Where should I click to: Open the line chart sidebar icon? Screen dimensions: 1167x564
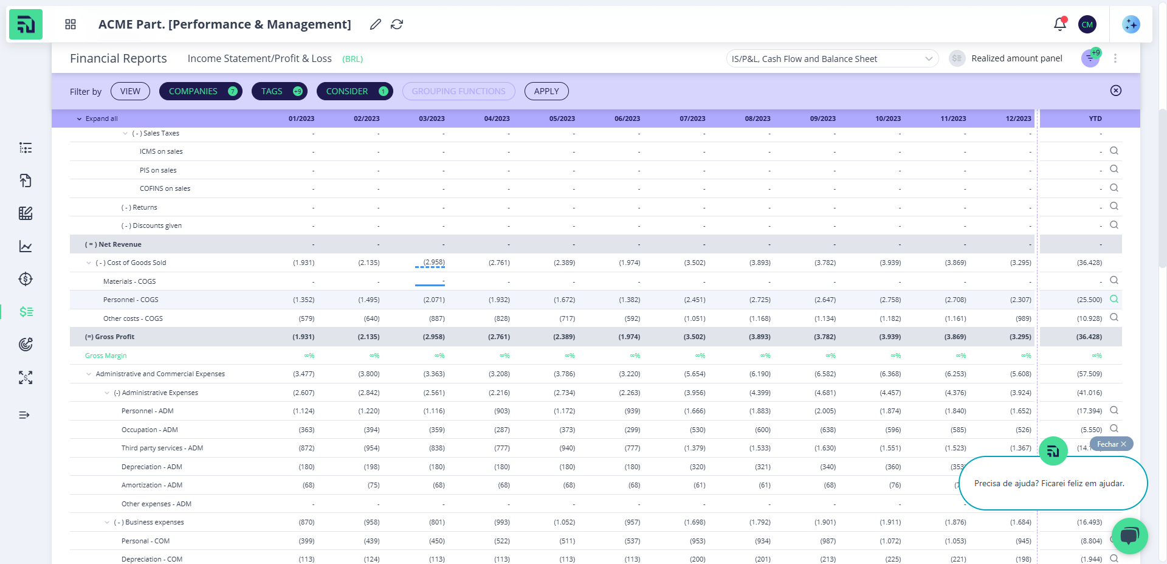(x=26, y=246)
